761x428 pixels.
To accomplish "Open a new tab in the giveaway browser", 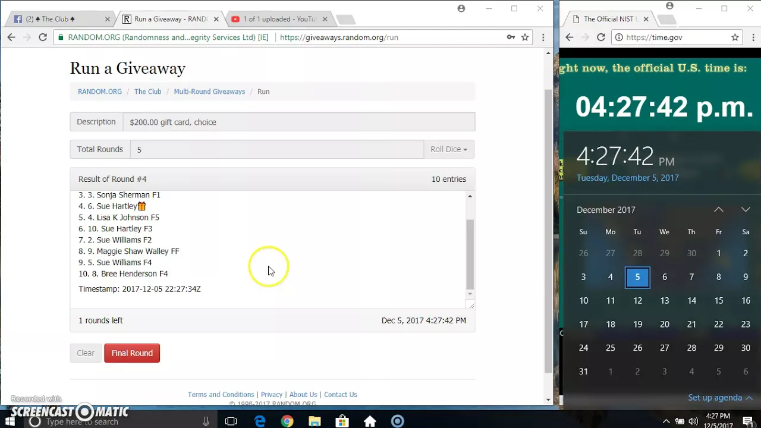I will (345, 20).
